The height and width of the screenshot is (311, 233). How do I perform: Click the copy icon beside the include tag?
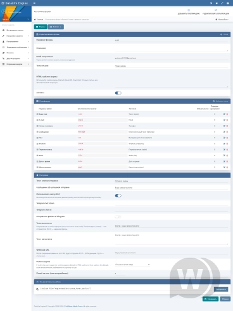[x=37, y=289]
